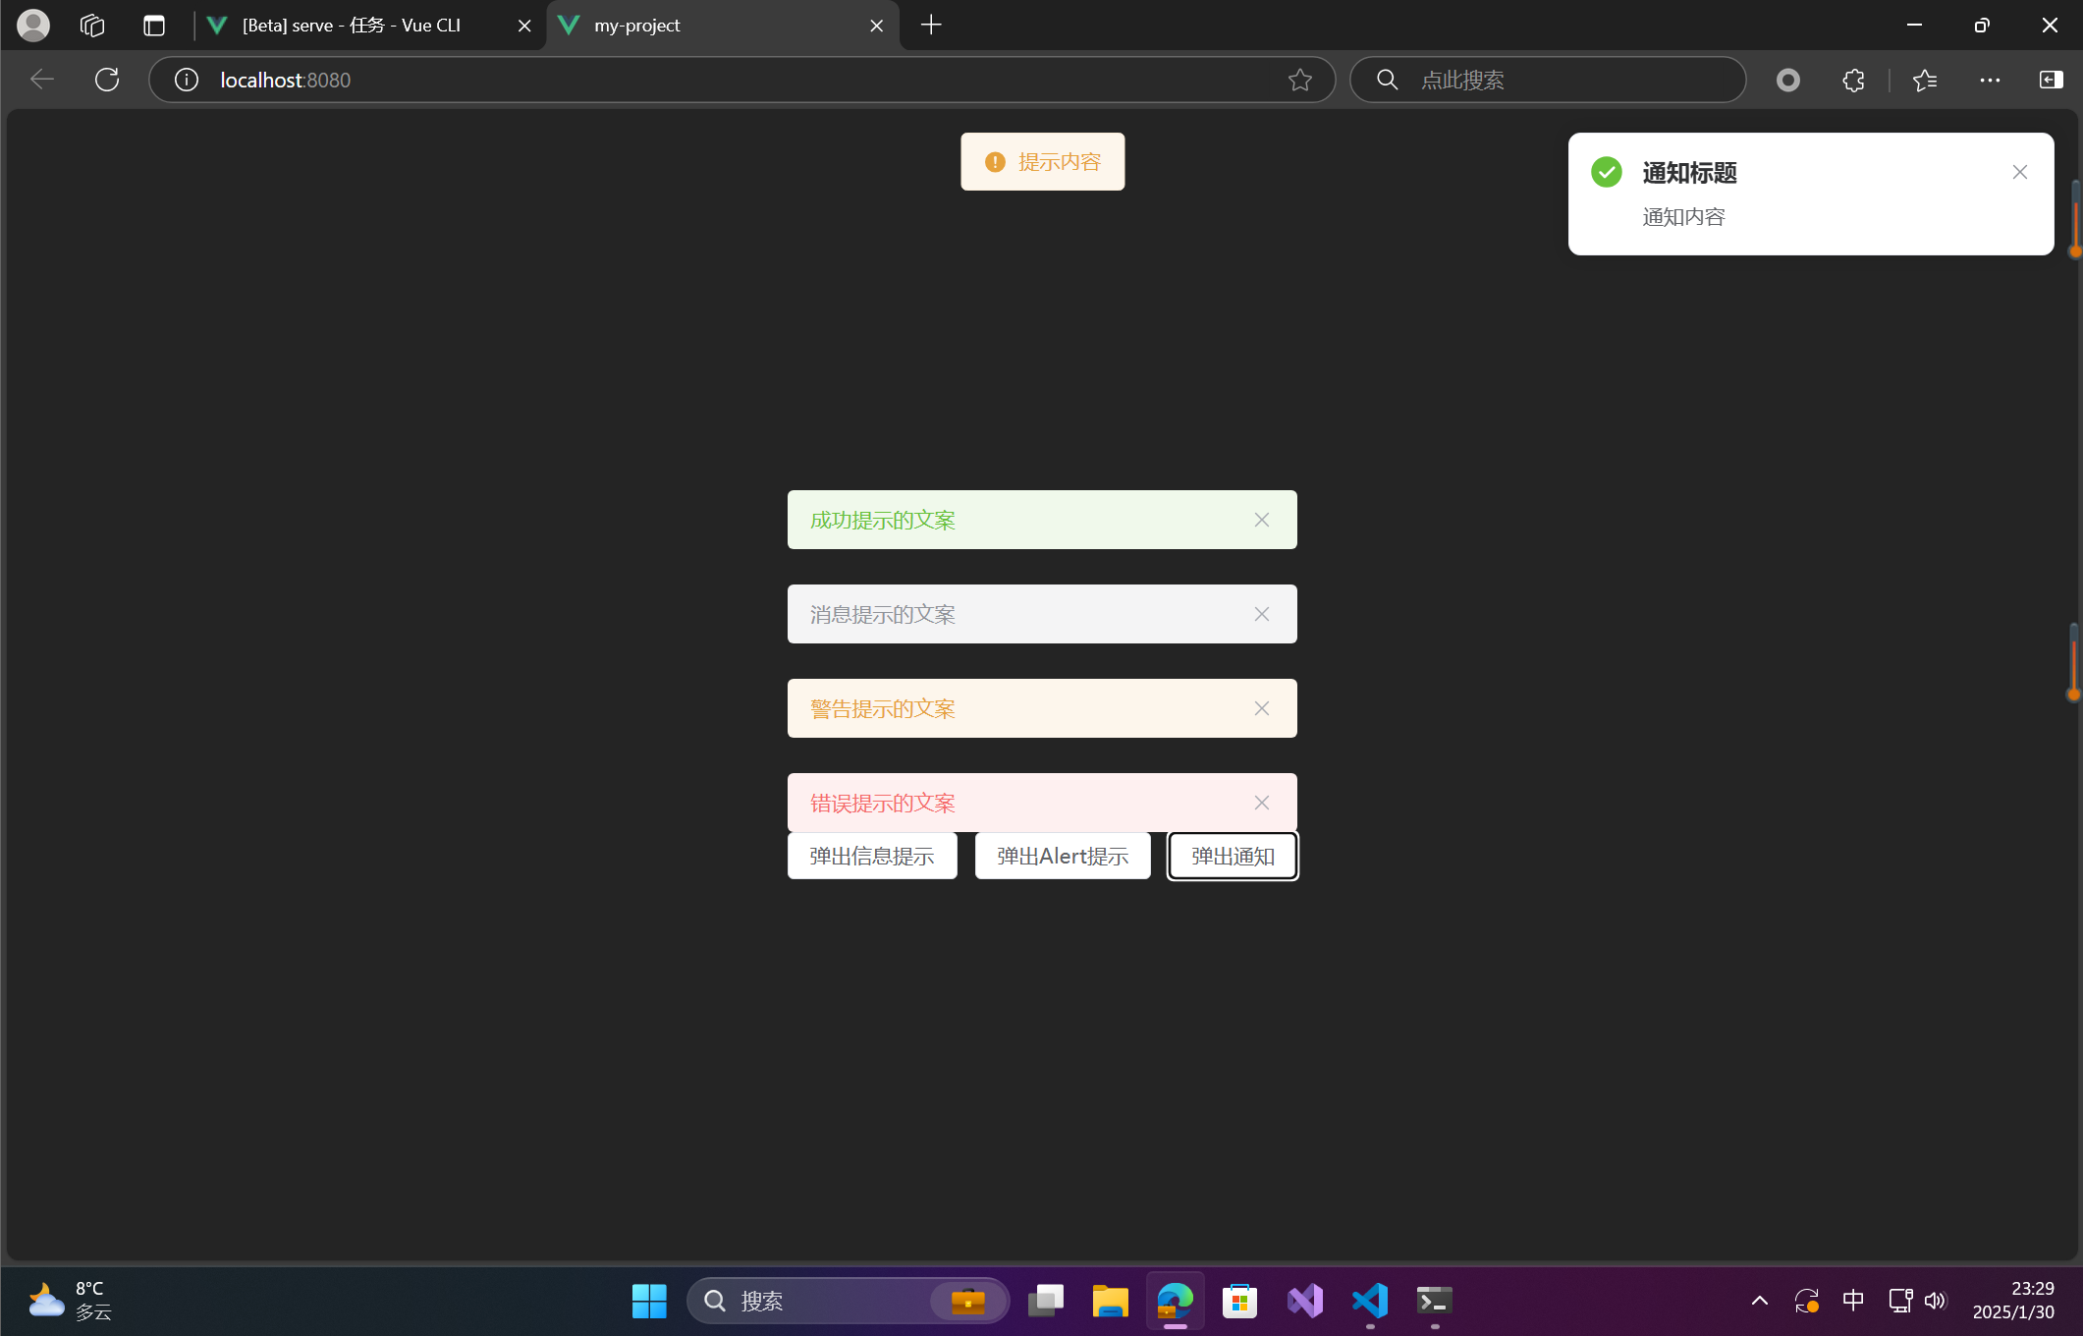2083x1336 pixels.
Task: Click the weather widget showing 8°C
Action: point(69,1299)
